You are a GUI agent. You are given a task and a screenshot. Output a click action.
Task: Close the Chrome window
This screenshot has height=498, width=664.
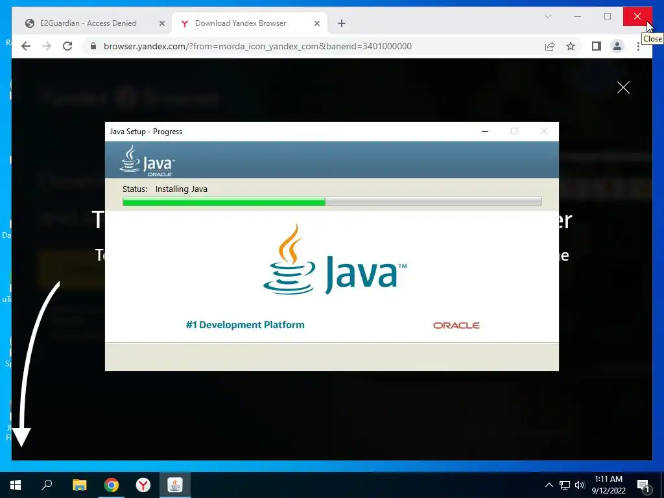637,16
